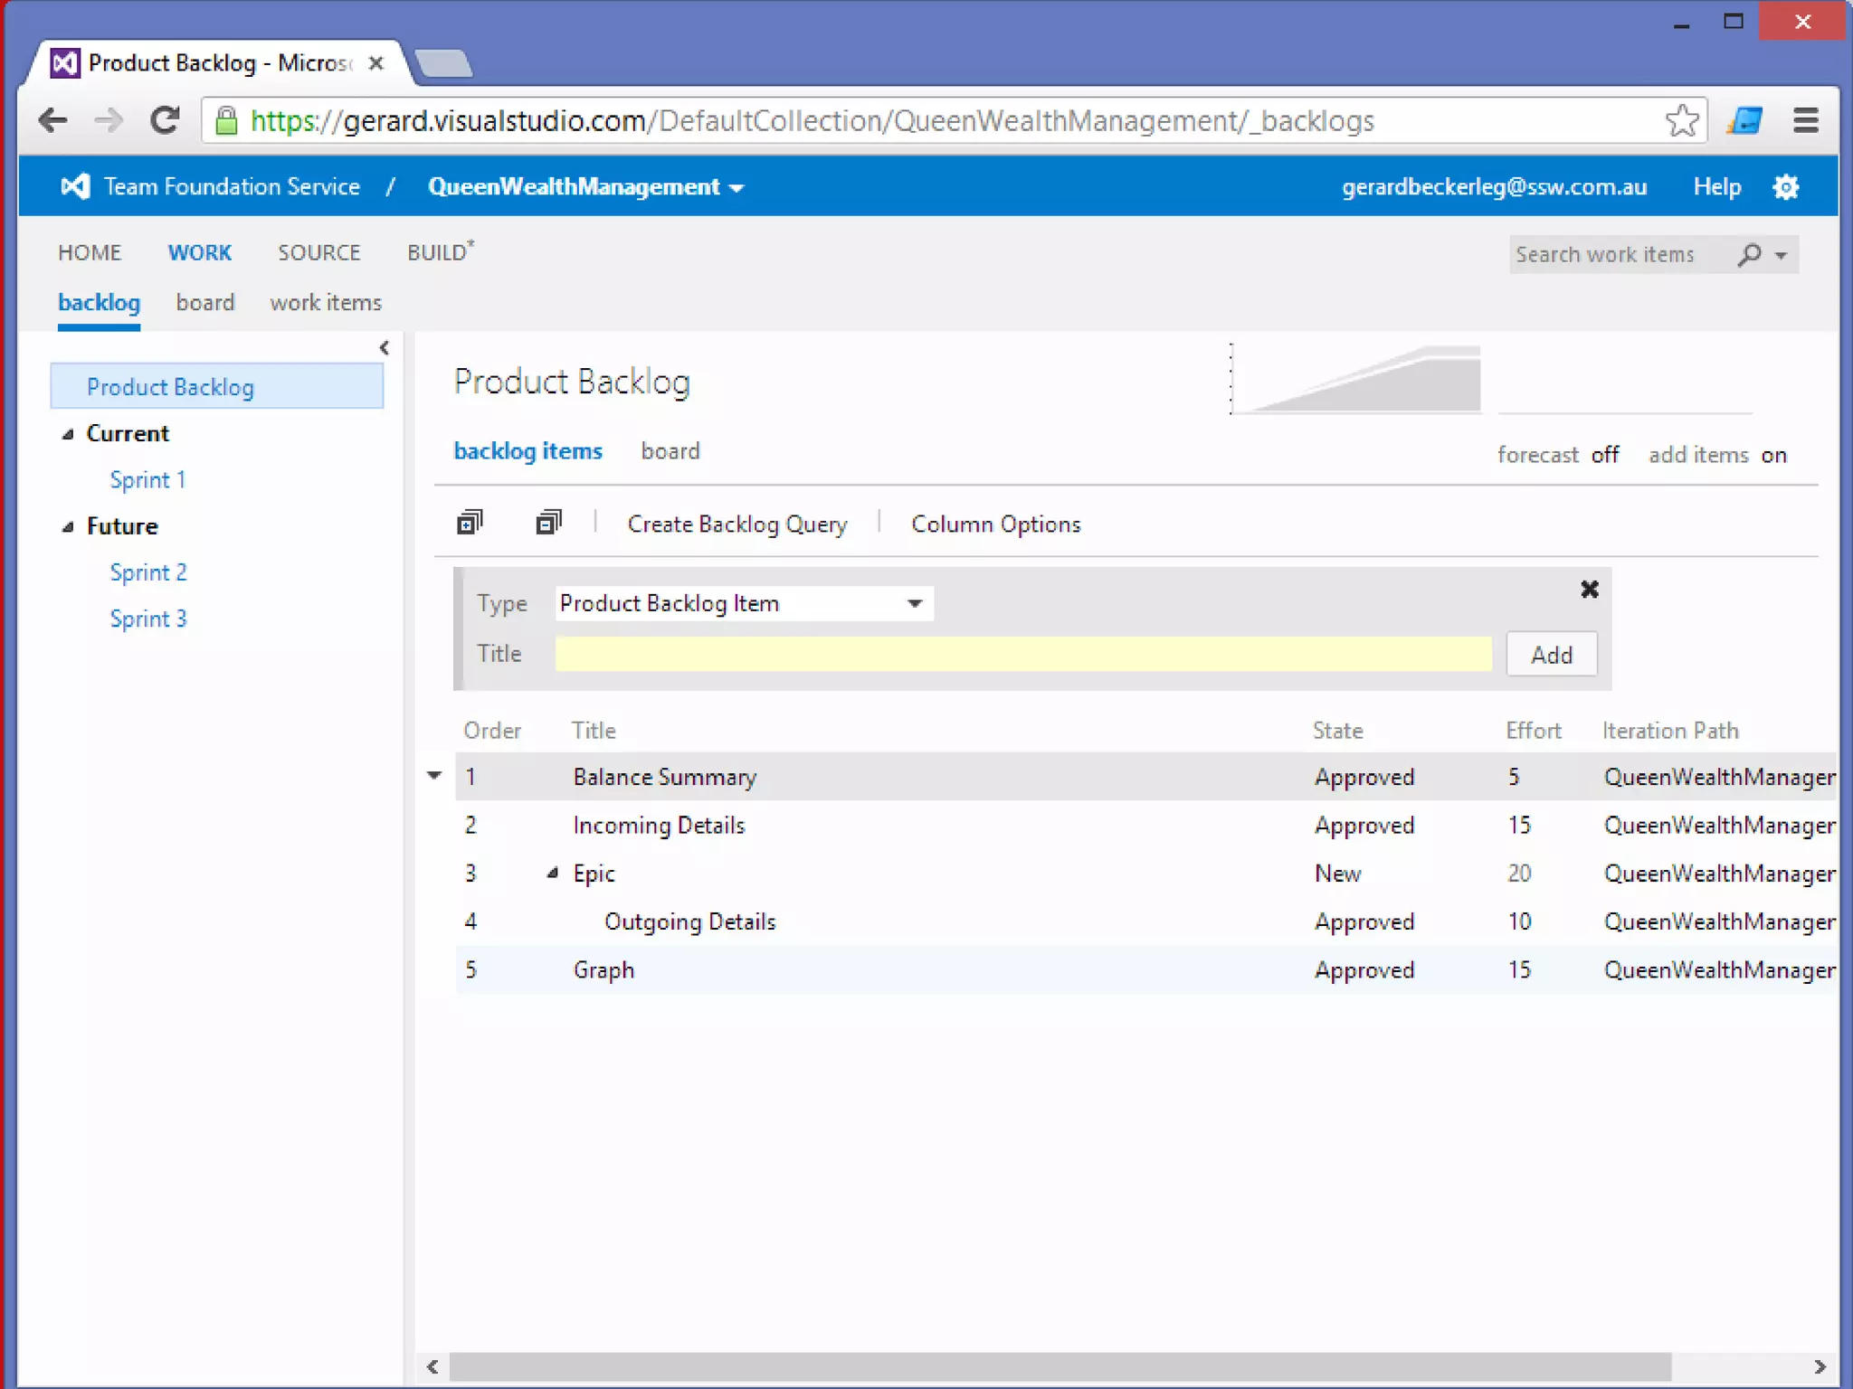Image resolution: width=1853 pixels, height=1389 pixels.
Task: Click the Visual Studio logo icon
Action: pyautogui.click(x=75, y=187)
